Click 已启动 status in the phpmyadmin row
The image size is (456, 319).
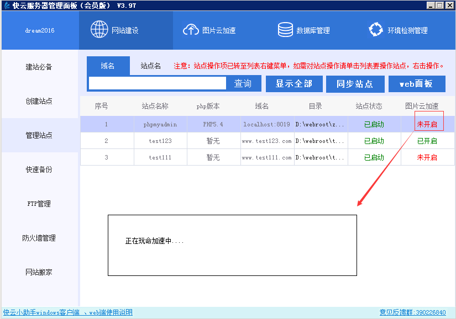coord(374,125)
